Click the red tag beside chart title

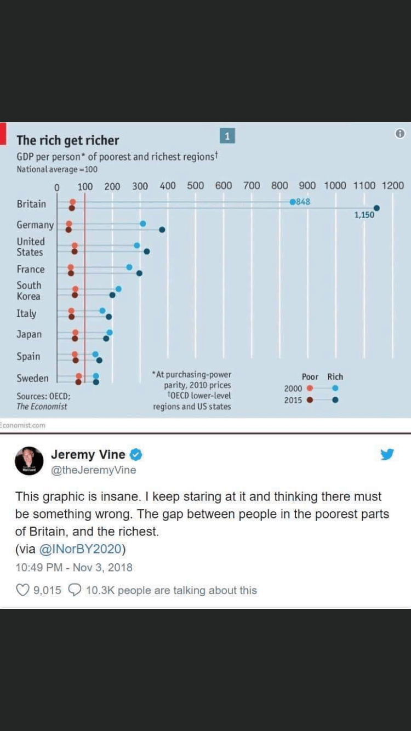[x=3, y=134]
